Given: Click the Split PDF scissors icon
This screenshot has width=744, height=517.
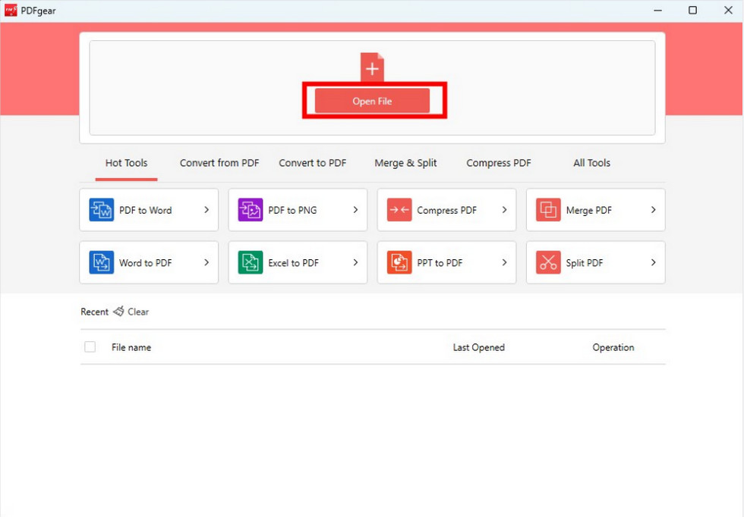Looking at the screenshot, I should pyautogui.click(x=547, y=262).
